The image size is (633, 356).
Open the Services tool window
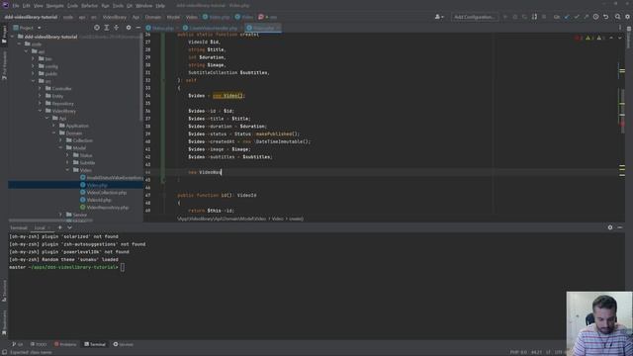123,344
